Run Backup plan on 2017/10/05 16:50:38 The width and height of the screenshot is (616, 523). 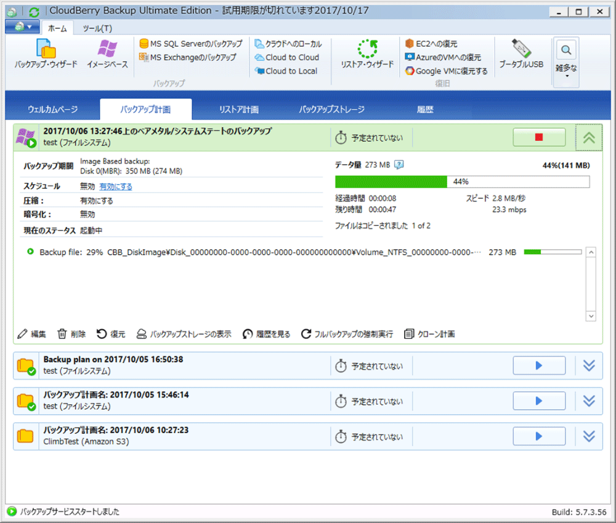(x=539, y=365)
